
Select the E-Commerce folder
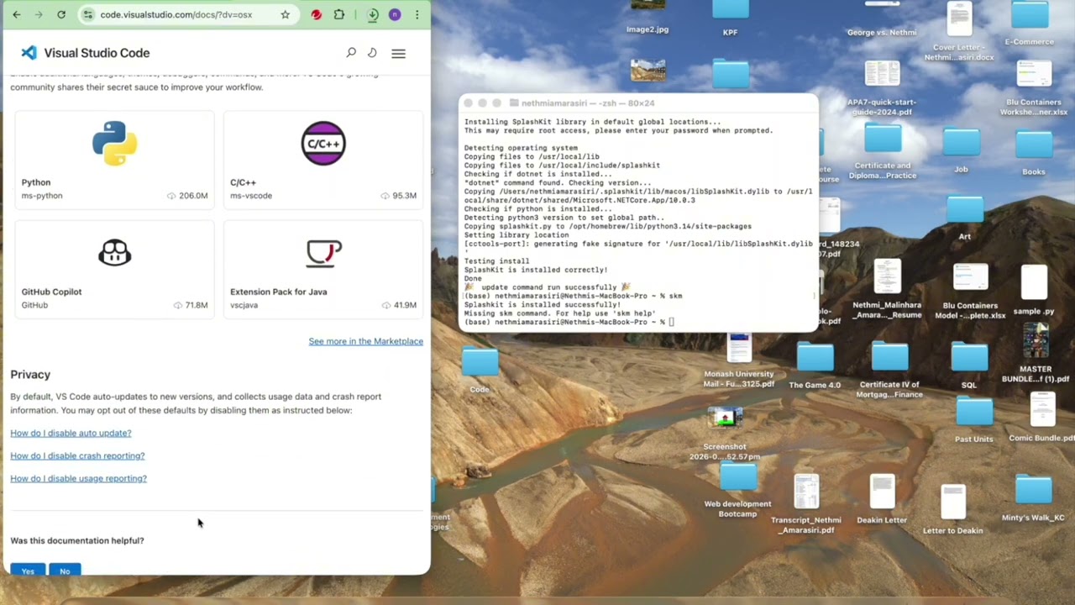pos(1030,24)
